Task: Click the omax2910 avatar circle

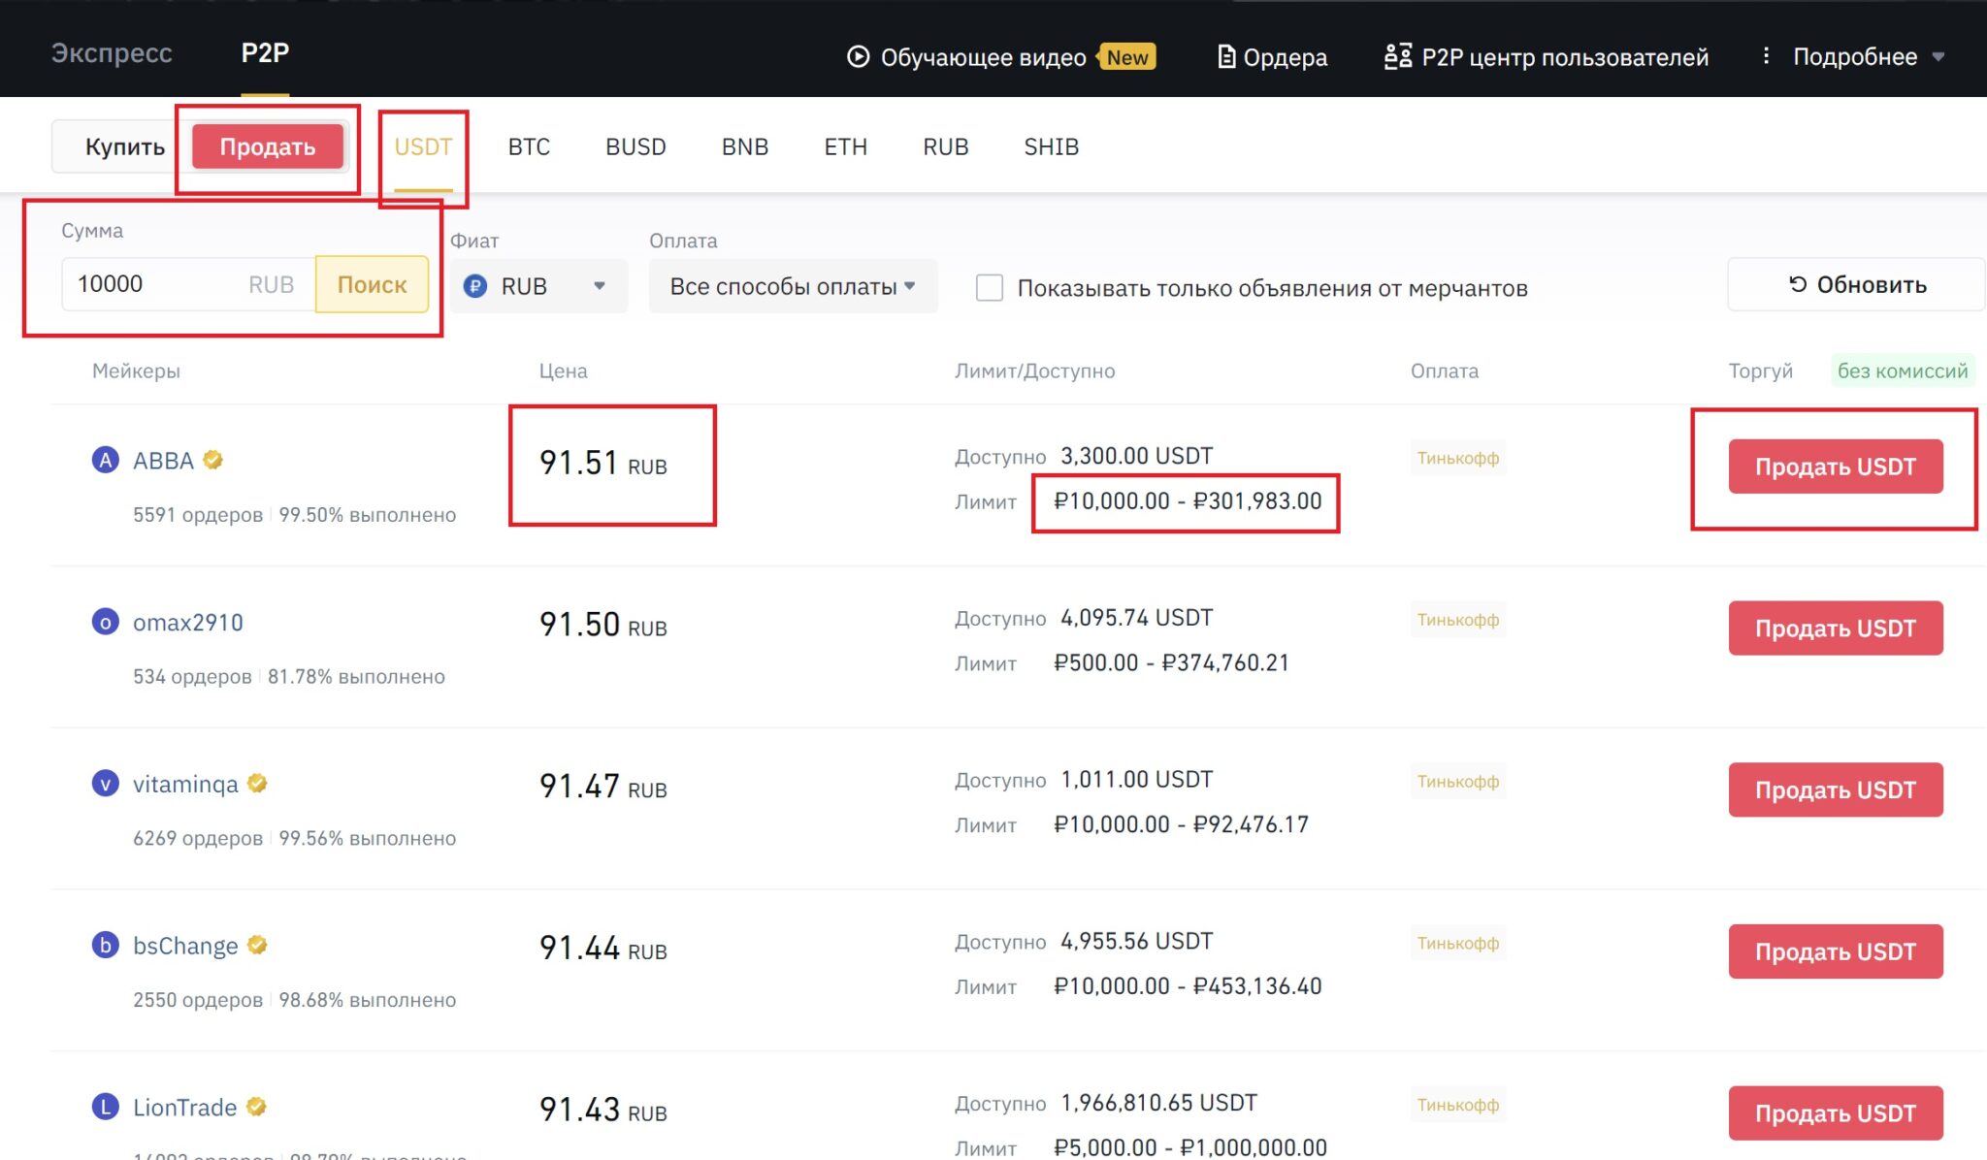Action: [x=105, y=622]
